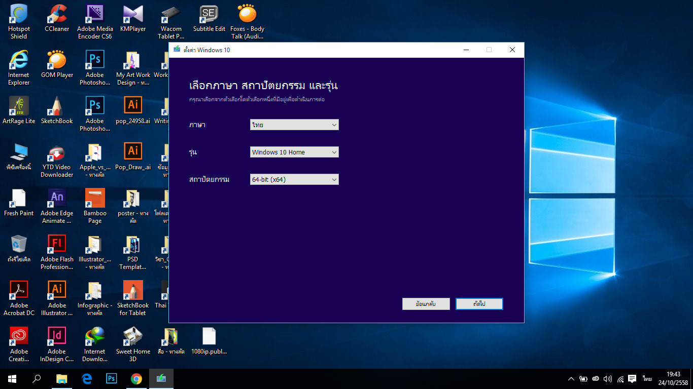Select the Adobe Creative Cloud icon
693x389 pixels.
click(x=19, y=344)
